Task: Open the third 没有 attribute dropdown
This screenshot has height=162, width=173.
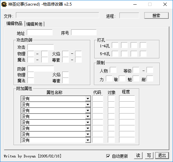Action: pos(56,111)
